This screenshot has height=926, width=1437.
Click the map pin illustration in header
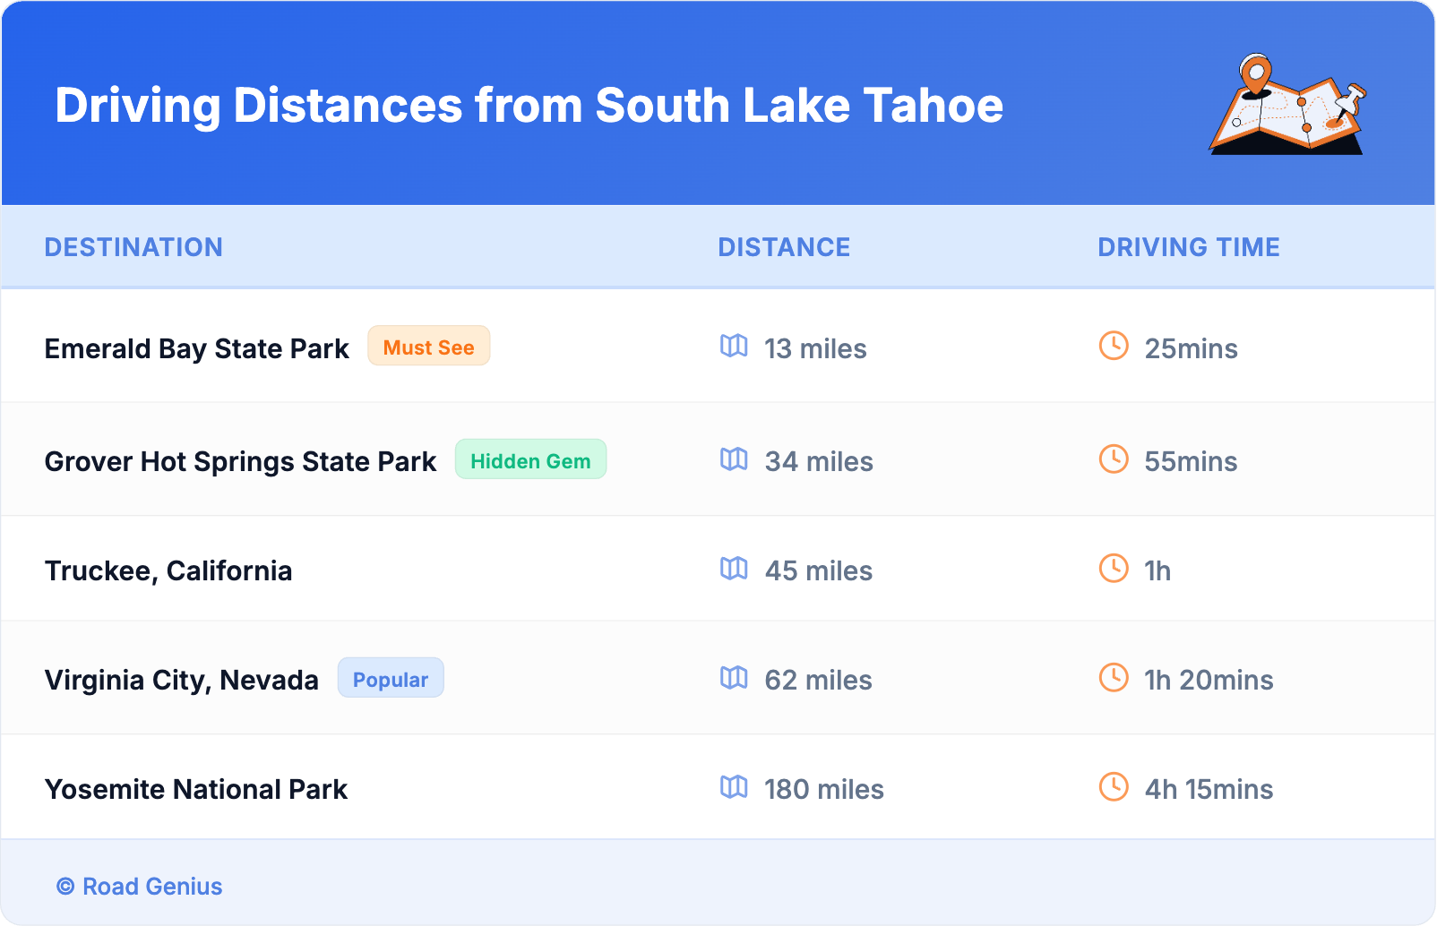pyautogui.click(x=1287, y=105)
